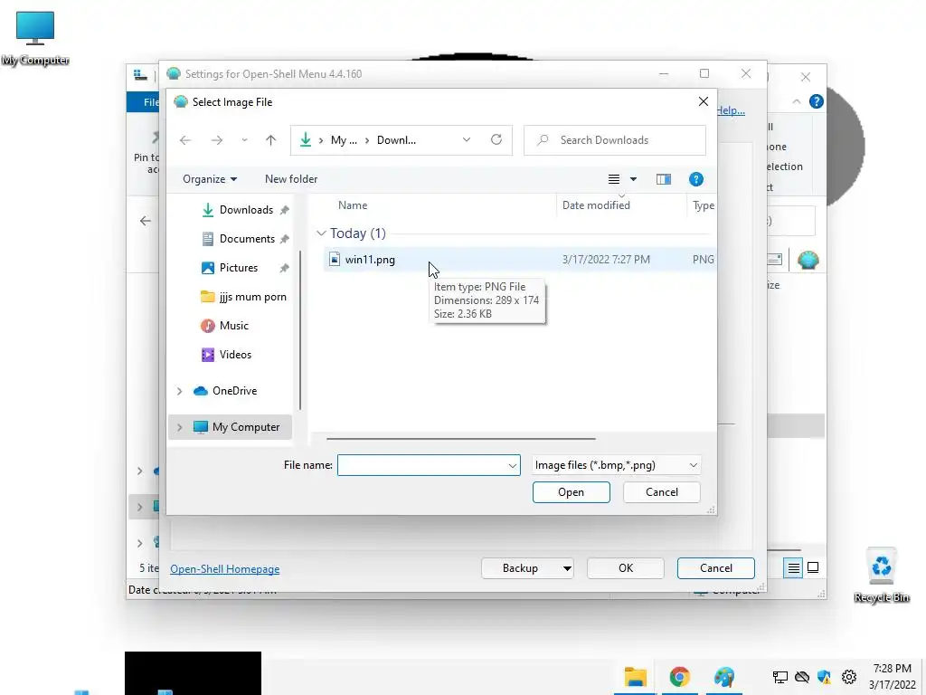This screenshot has width=926, height=695.
Task: Toggle the preview pane icon
Action: click(663, 179)
